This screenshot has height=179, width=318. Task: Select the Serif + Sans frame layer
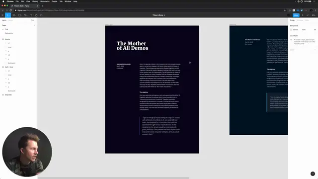pyautogui.click(x=9, y=67)
